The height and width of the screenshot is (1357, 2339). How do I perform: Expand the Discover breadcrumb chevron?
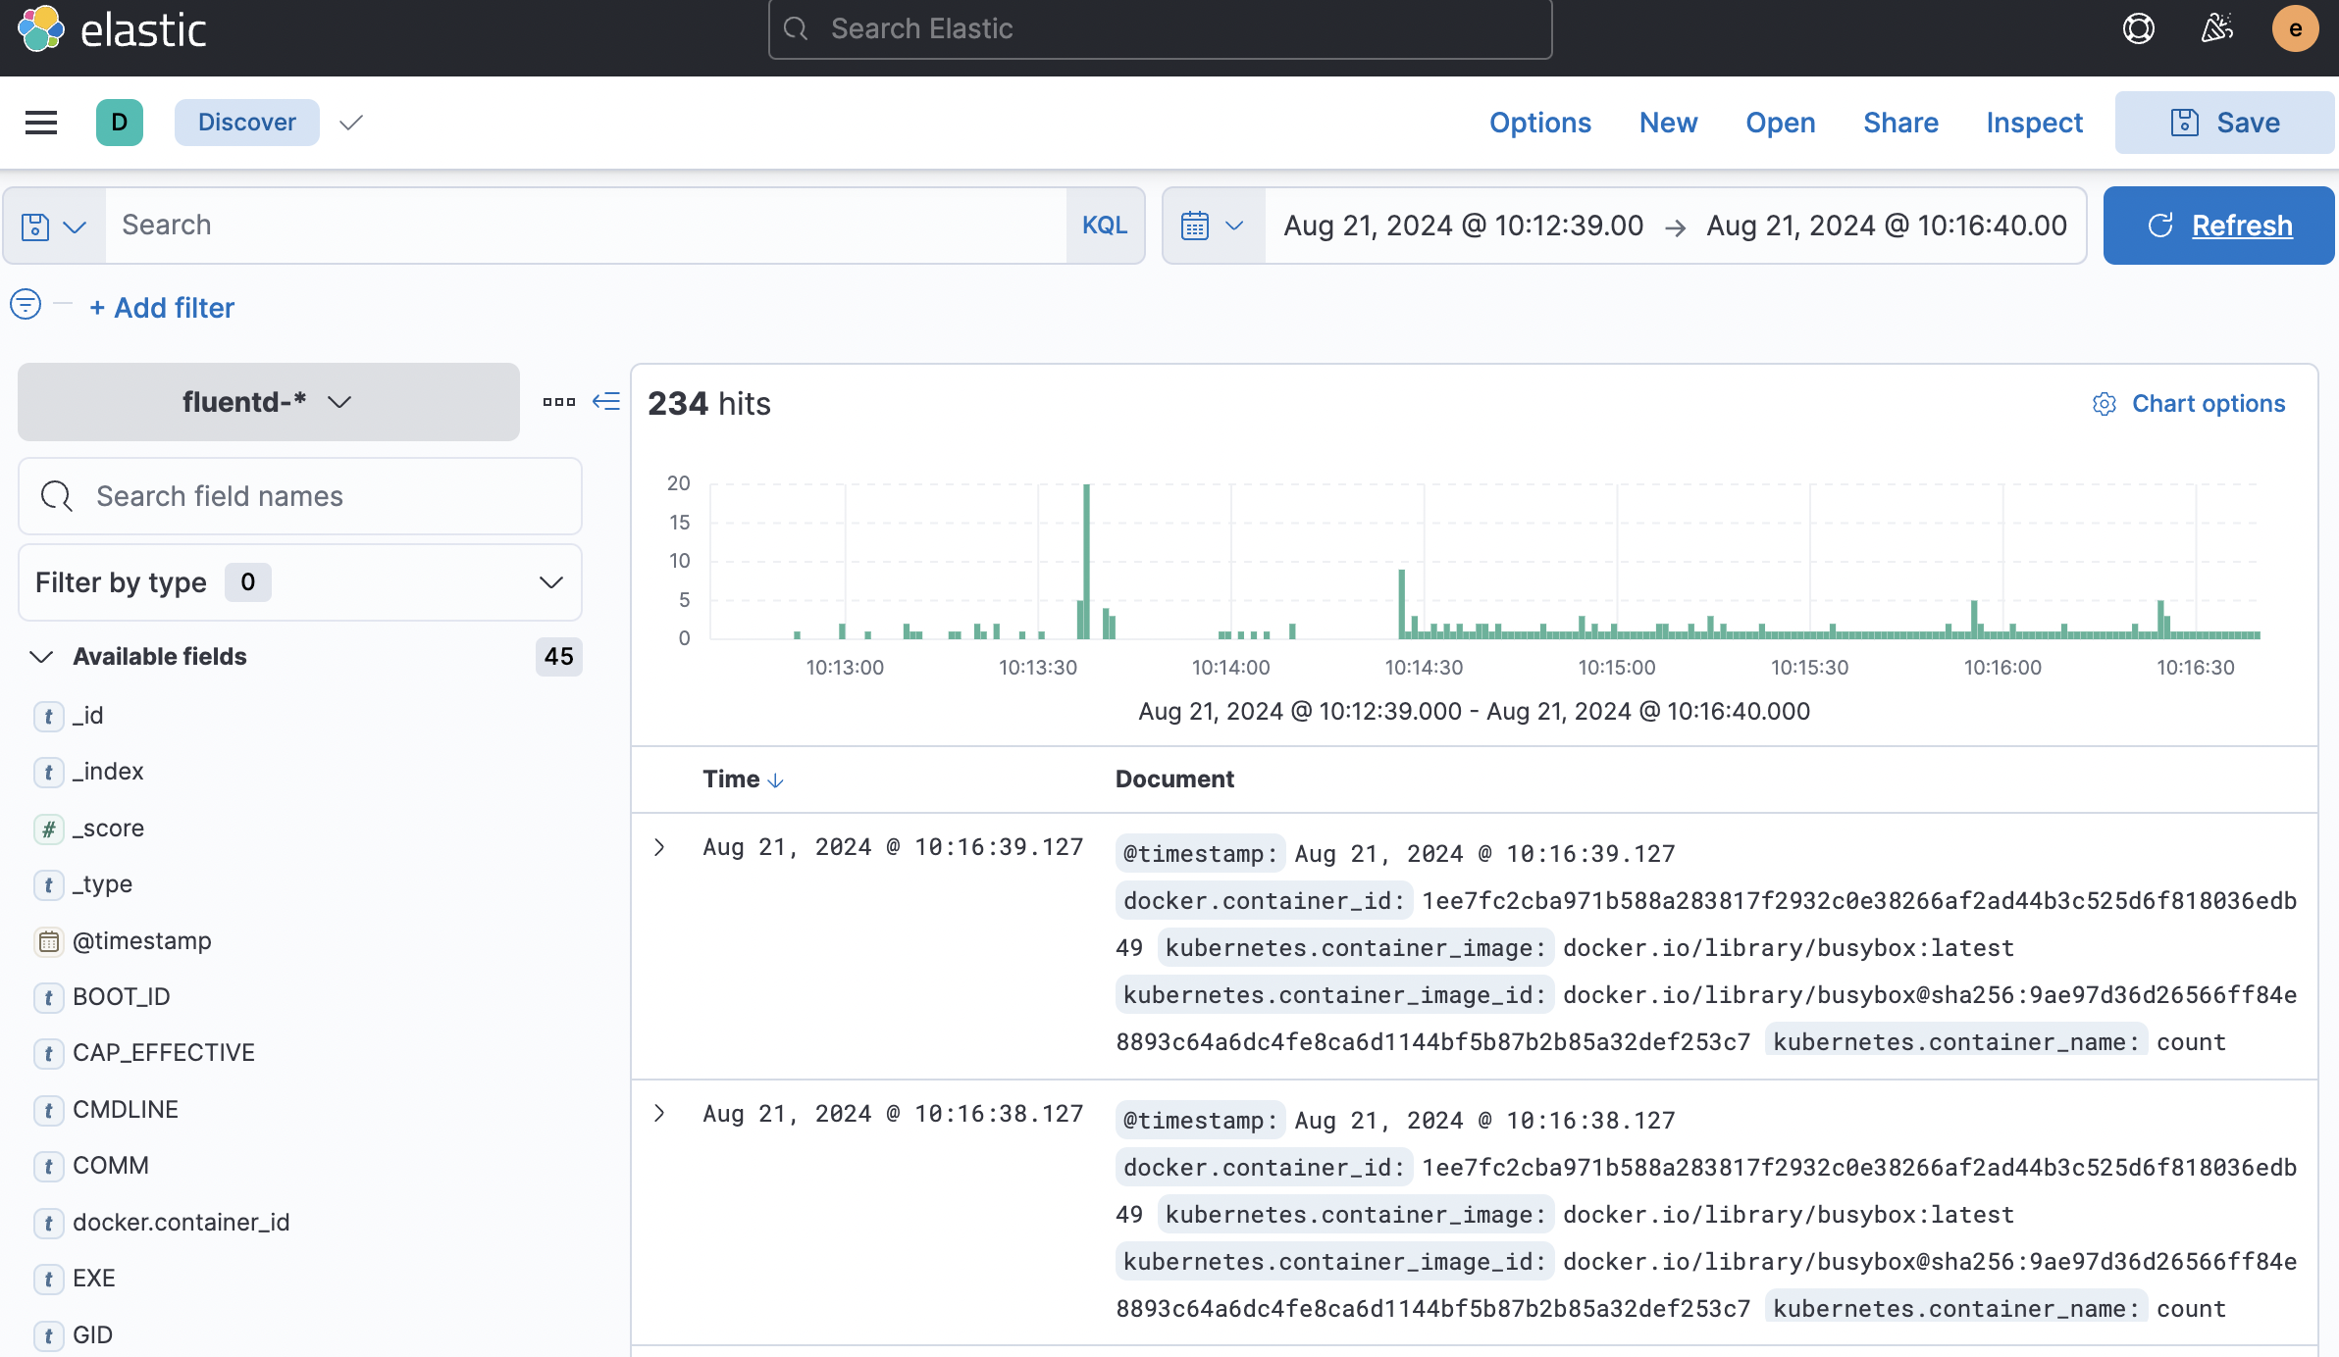[351, 123]
